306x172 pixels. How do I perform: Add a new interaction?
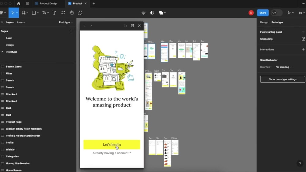[303, 49]
